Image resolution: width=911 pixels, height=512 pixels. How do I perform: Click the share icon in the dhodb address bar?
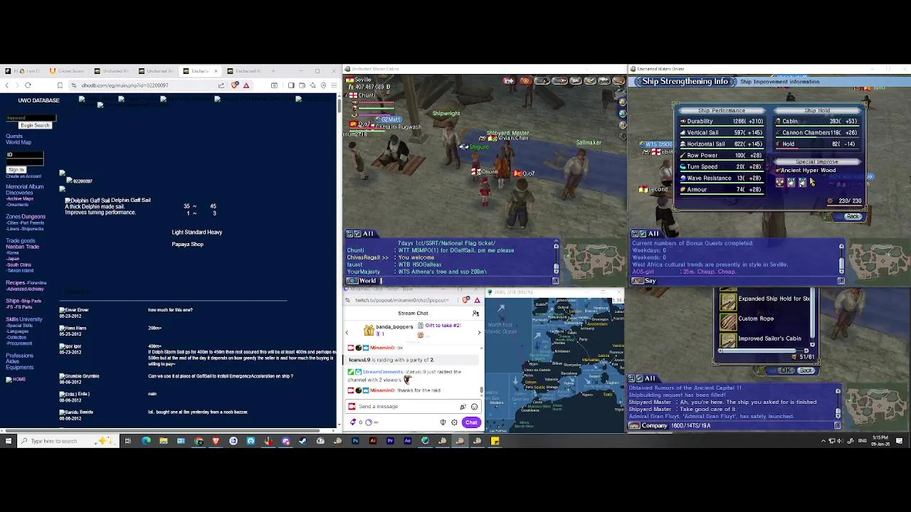click(x=221, y=85)
